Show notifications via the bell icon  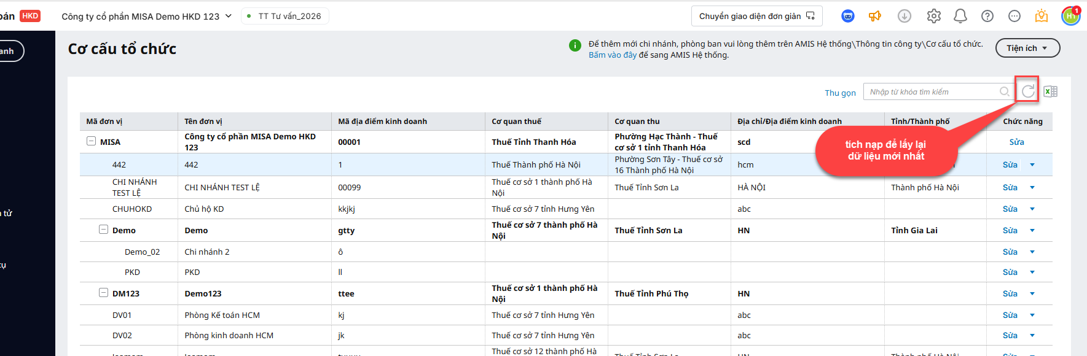960,17
